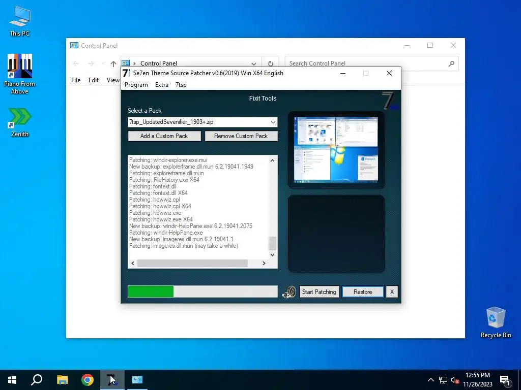521x390 pixels.
Task: Open network status tray icon
Action: [x=443, y=380]
